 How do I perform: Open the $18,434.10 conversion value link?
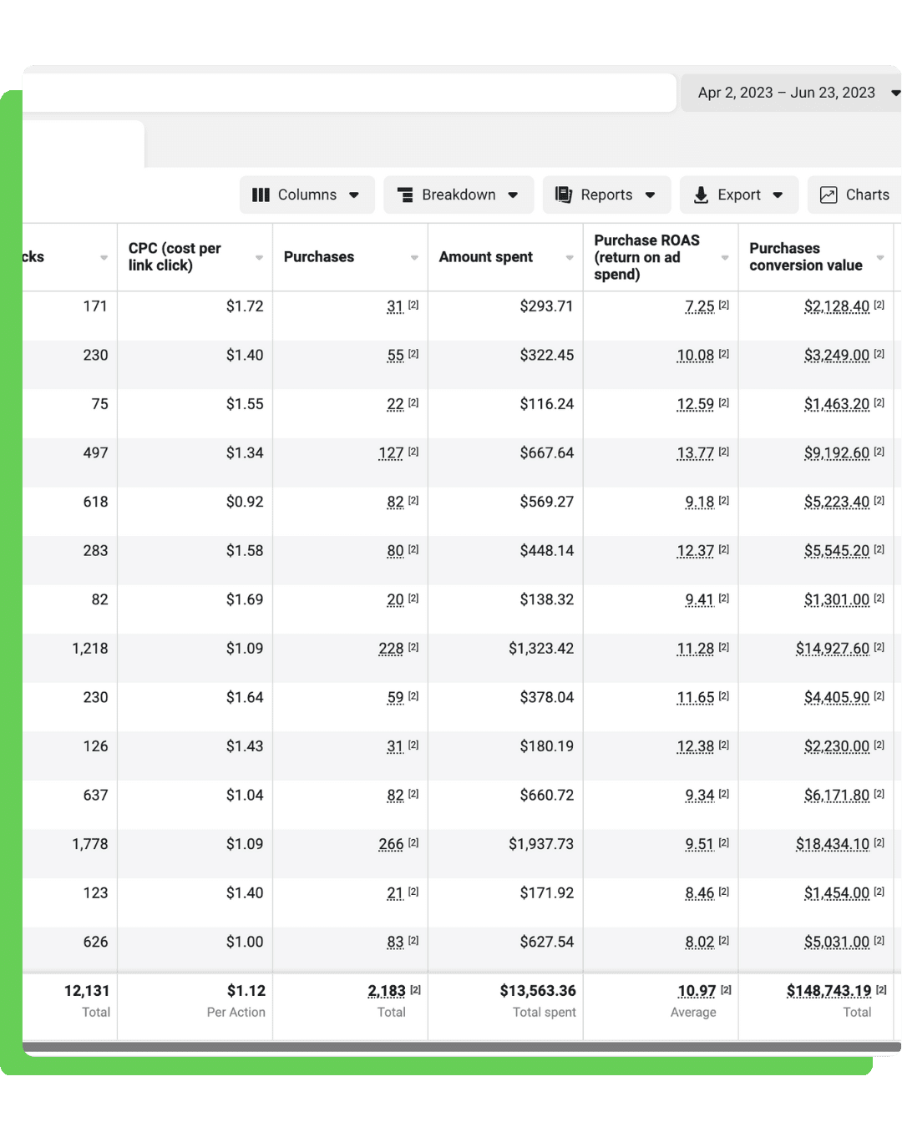pyautogui.click(x=832, y=844)
